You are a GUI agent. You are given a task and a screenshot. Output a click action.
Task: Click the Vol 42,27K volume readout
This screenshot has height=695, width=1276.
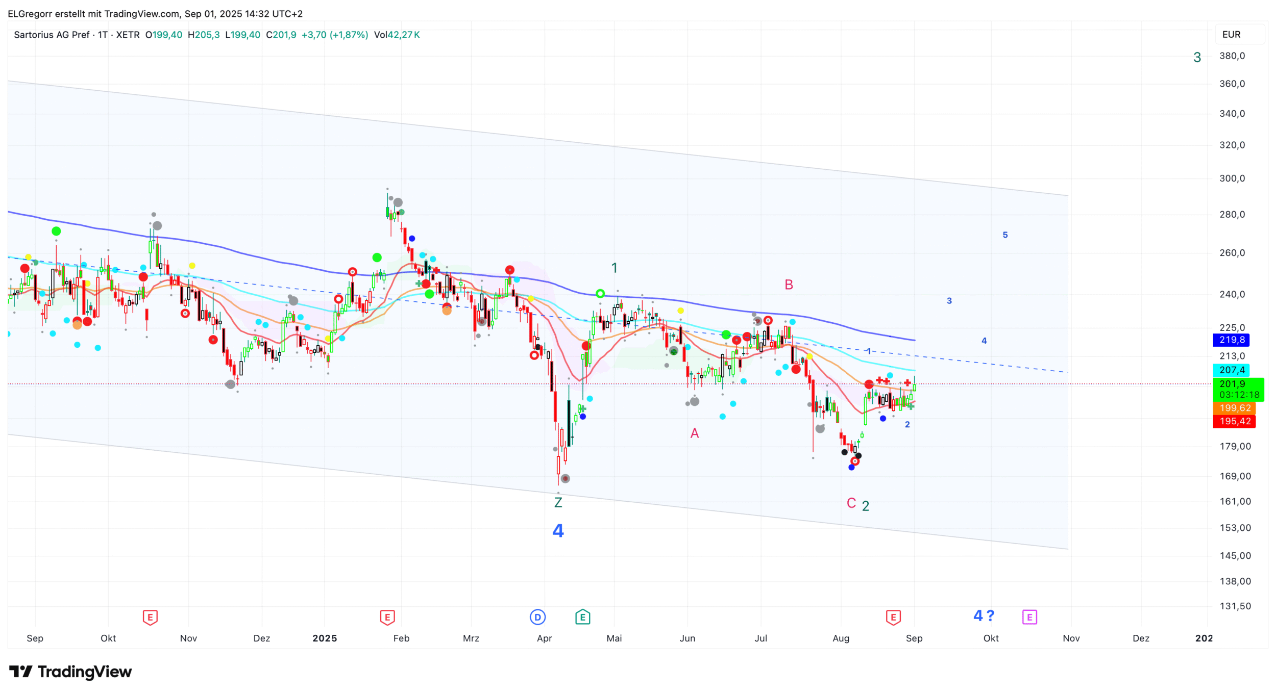point(397,35)
